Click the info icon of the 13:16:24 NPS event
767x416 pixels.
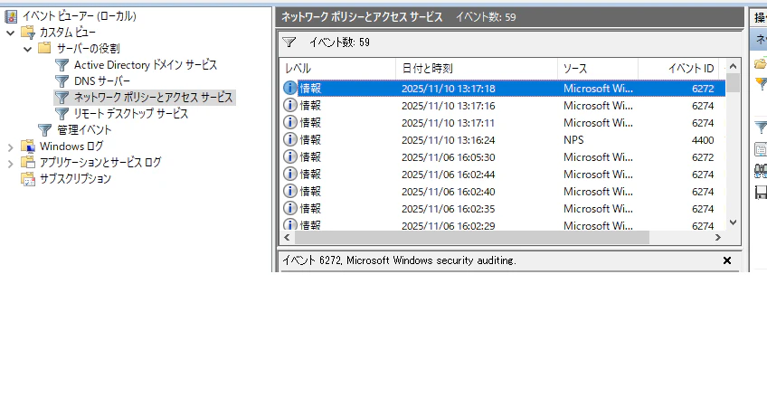(290, 139)
